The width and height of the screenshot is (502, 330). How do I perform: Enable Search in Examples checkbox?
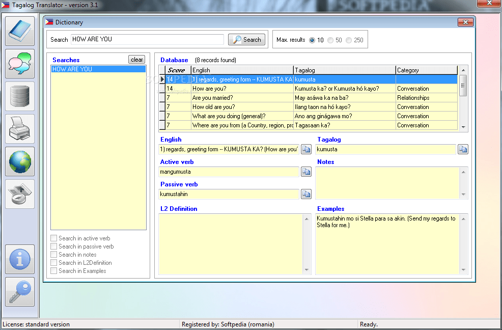[54, 271]
